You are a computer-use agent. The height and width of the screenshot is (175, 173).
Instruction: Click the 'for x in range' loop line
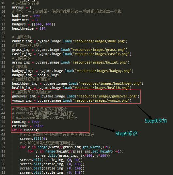[x=66, y=147]
